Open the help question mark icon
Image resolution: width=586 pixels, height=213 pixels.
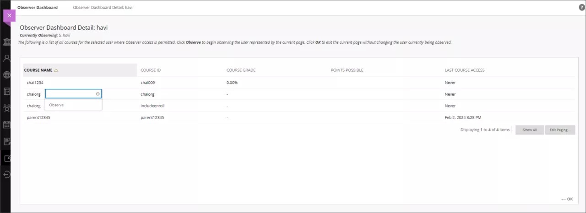click(x=582, y=7)
